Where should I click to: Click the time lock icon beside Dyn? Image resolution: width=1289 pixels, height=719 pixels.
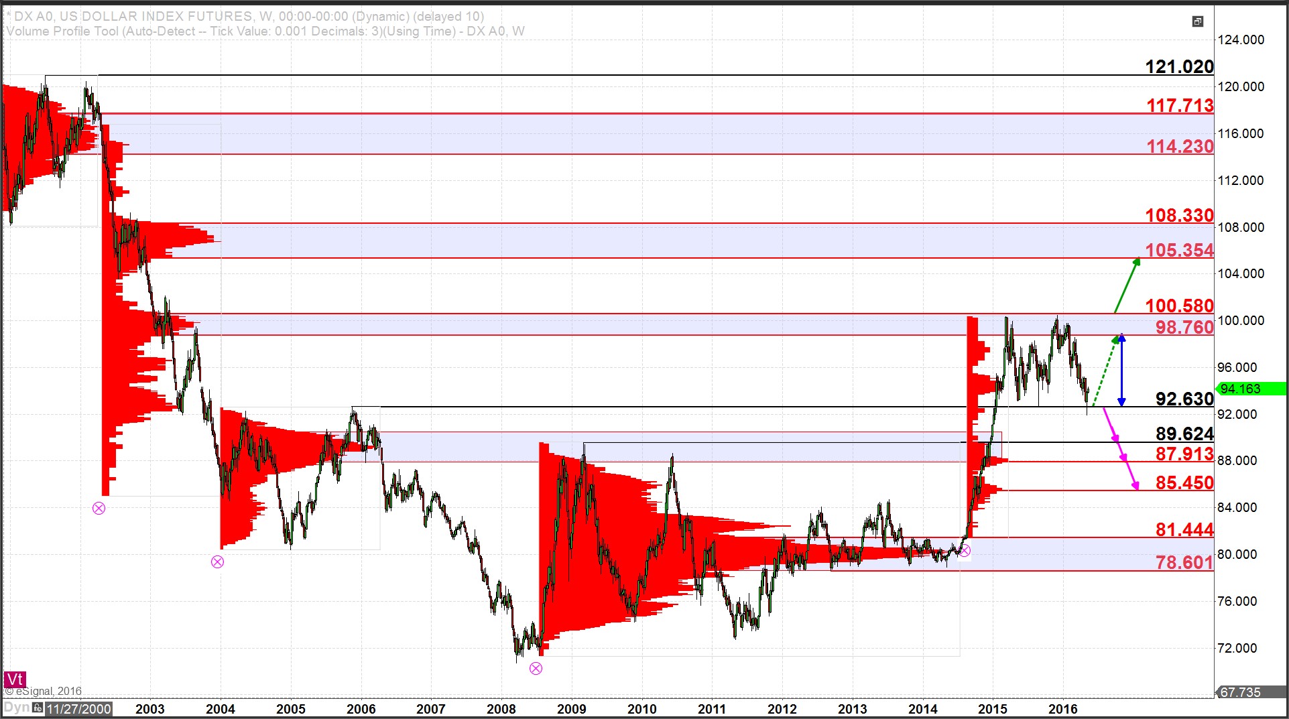click(38, 708)
